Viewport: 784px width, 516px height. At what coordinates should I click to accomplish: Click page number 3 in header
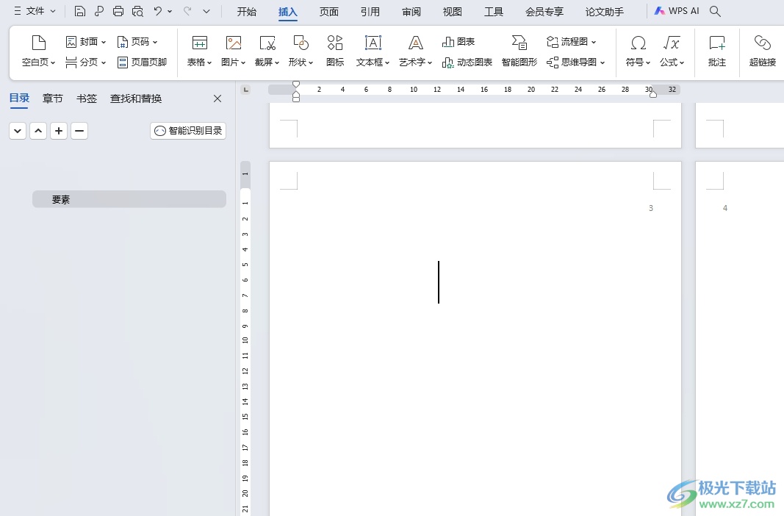[651, 208]
